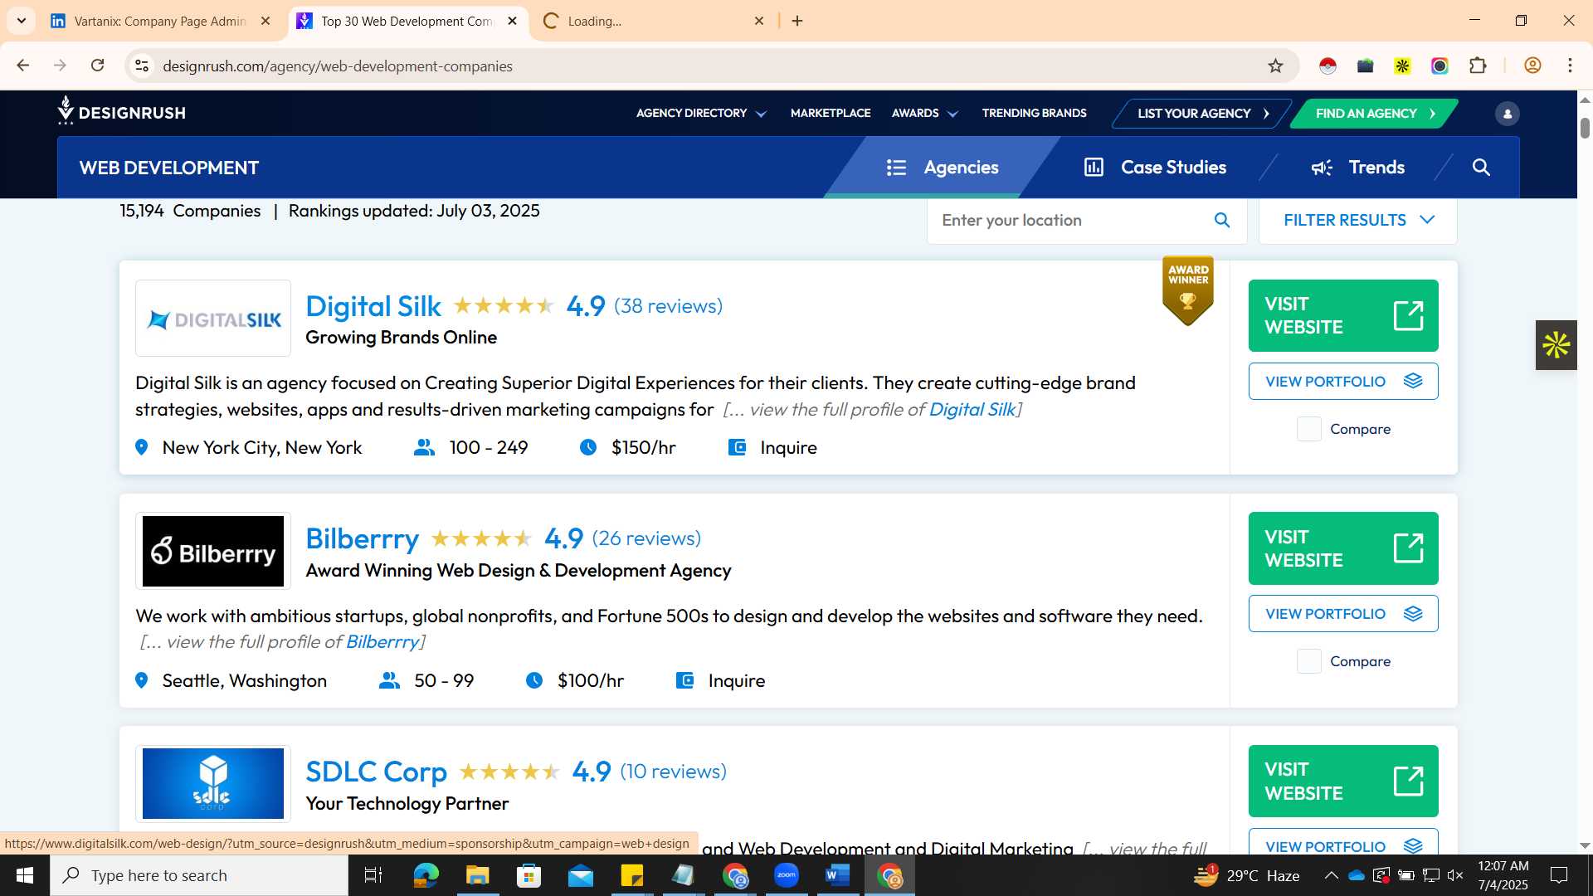Switch to the Case Studies tab
This screenshot has width=1593, height=896.
point(1155,168)
